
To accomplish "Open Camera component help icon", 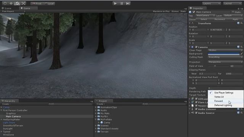I will (238, 47).
